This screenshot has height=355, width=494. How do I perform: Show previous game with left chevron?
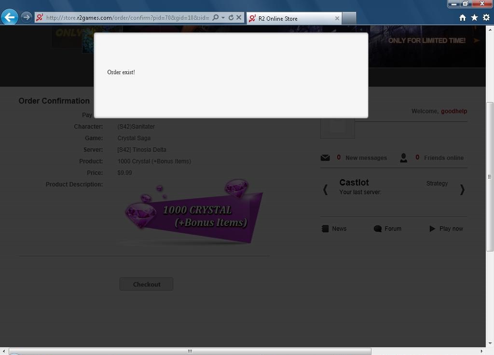[x=325, y=189]
